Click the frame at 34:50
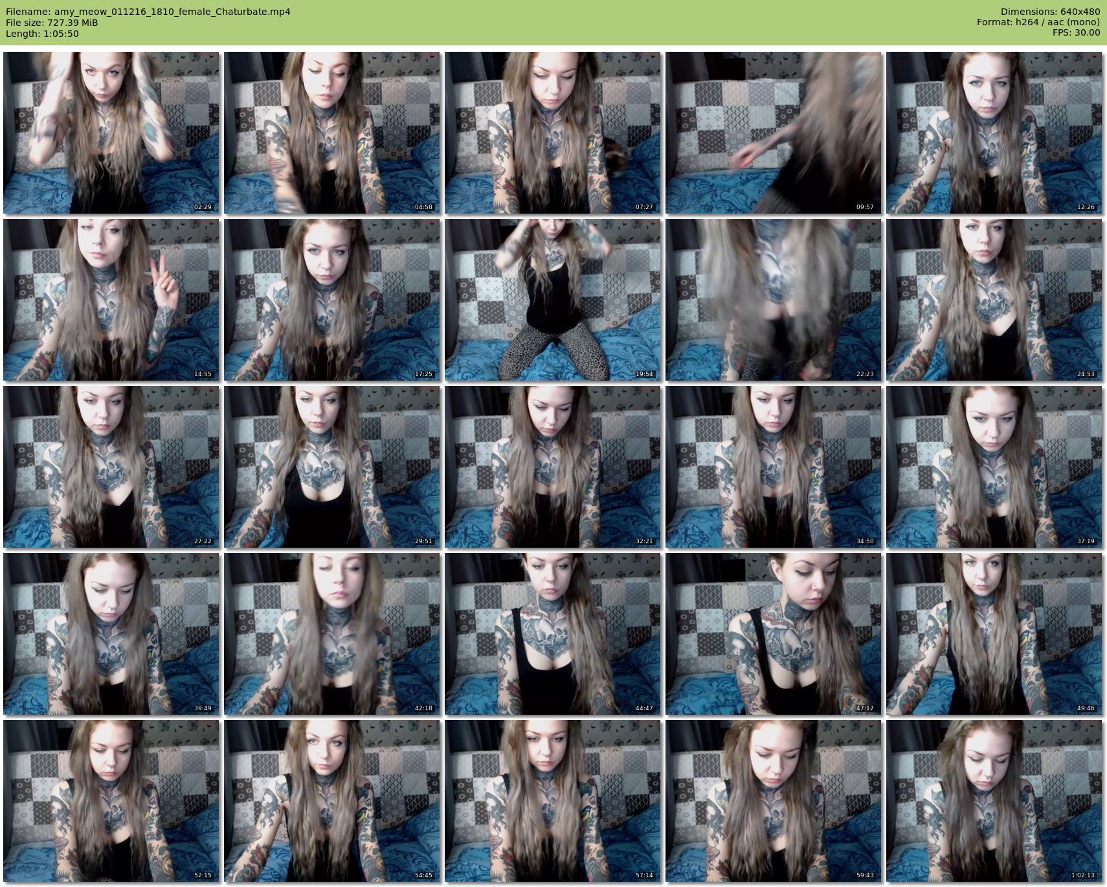The width and height of the screenshot is (1107, 887). [774, 467]
